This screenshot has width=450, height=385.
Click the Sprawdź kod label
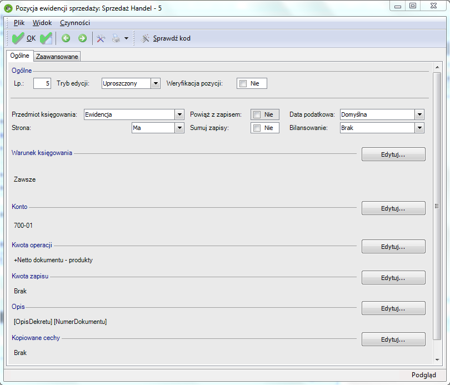pyautogui.click(x=172, y=38)
